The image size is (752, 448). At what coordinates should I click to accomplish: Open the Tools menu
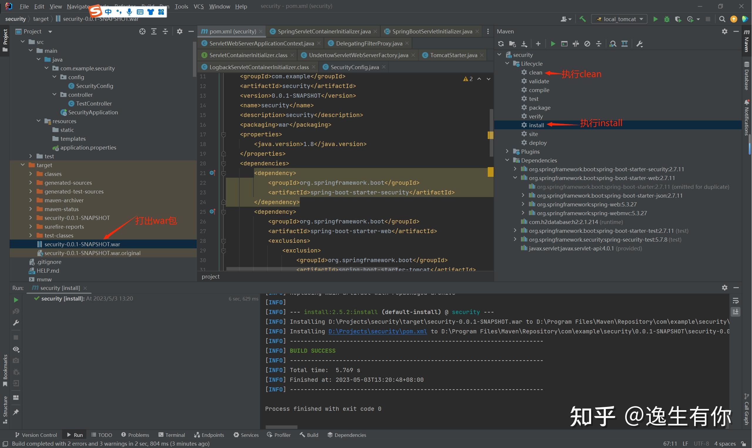pos(181,6)
